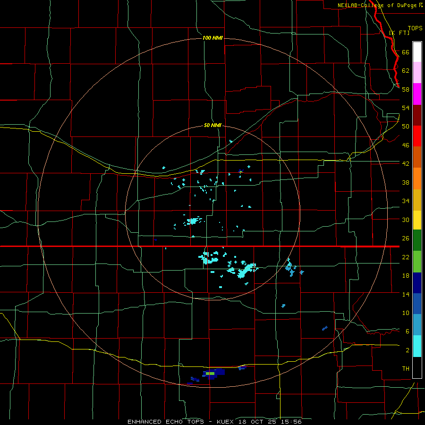Click the 'TOPS' legend heading
Screen dimensions: 425x425
point(415,28)
